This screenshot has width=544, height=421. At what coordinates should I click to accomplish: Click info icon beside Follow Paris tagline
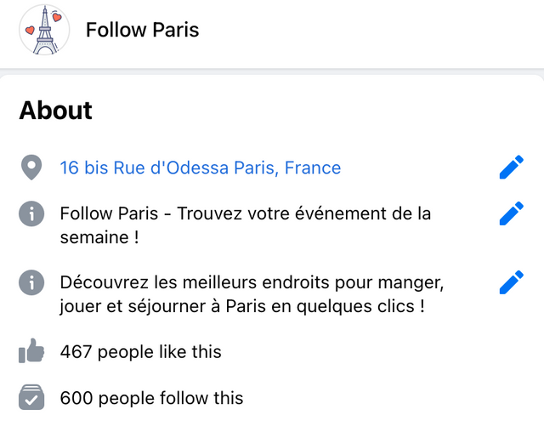point(31,213)
